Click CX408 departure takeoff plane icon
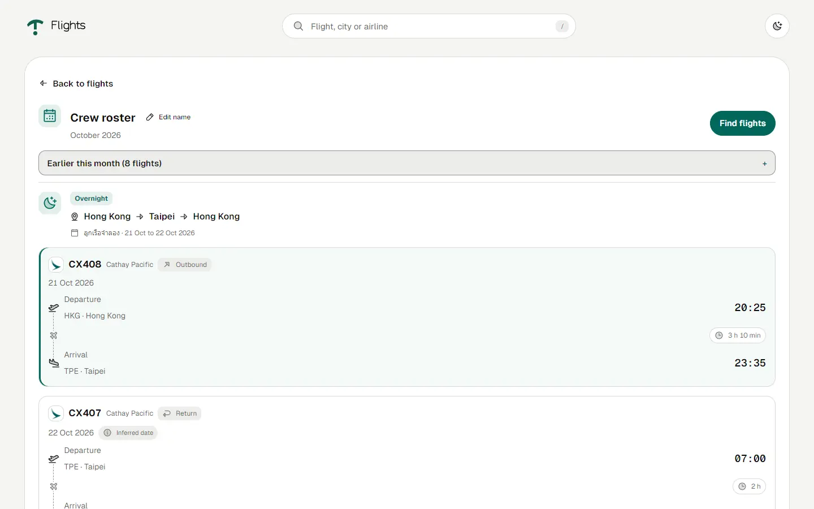Viewport: 814px width, 509px height. [x=54, y=308]
